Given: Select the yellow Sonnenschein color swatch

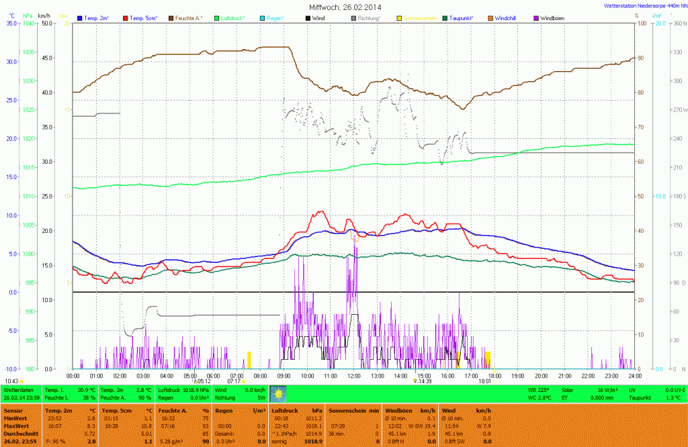Looking at the screenshot, I should click(x=400, y=17).
